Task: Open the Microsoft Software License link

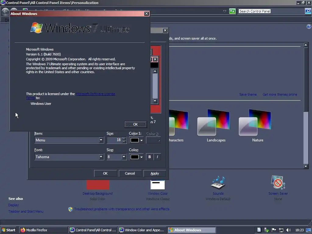Action: tap(95, 94)
